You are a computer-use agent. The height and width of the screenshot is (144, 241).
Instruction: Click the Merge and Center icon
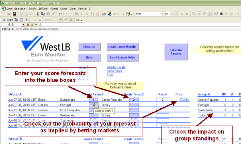(x=210, y=14)
